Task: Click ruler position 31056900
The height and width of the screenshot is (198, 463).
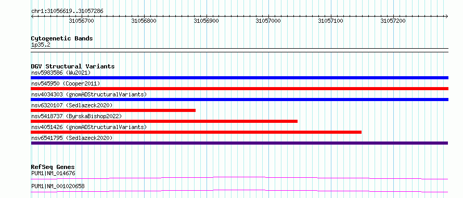Action: (x=206, y=21)
